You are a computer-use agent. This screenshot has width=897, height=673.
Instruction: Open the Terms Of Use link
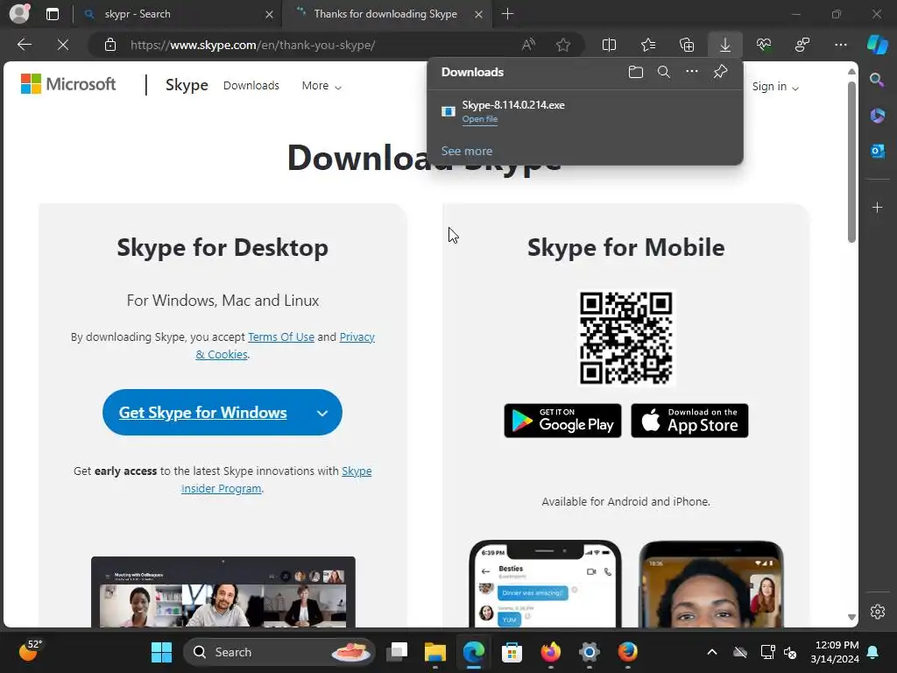point(281,337)
